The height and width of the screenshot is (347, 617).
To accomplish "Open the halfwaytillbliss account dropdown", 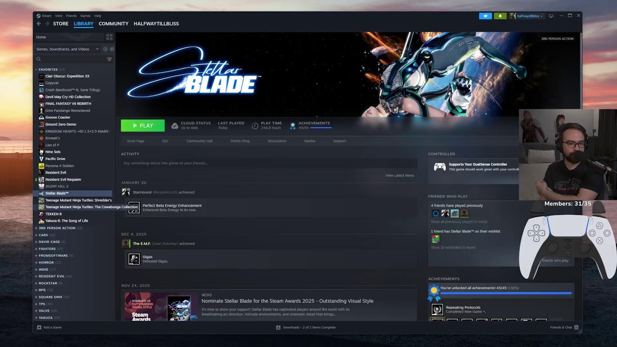I will point(529,16).
